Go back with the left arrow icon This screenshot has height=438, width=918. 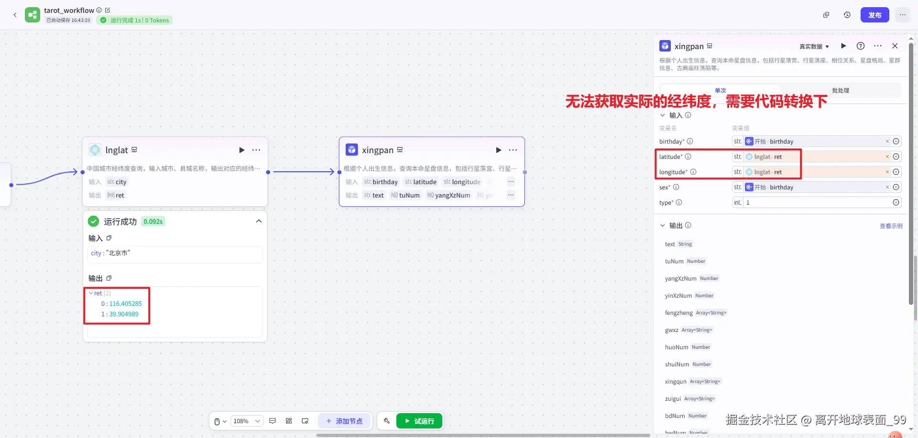click(x=15, y=15)
